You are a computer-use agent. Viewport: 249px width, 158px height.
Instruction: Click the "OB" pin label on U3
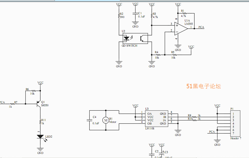click(x=149, y=123)
